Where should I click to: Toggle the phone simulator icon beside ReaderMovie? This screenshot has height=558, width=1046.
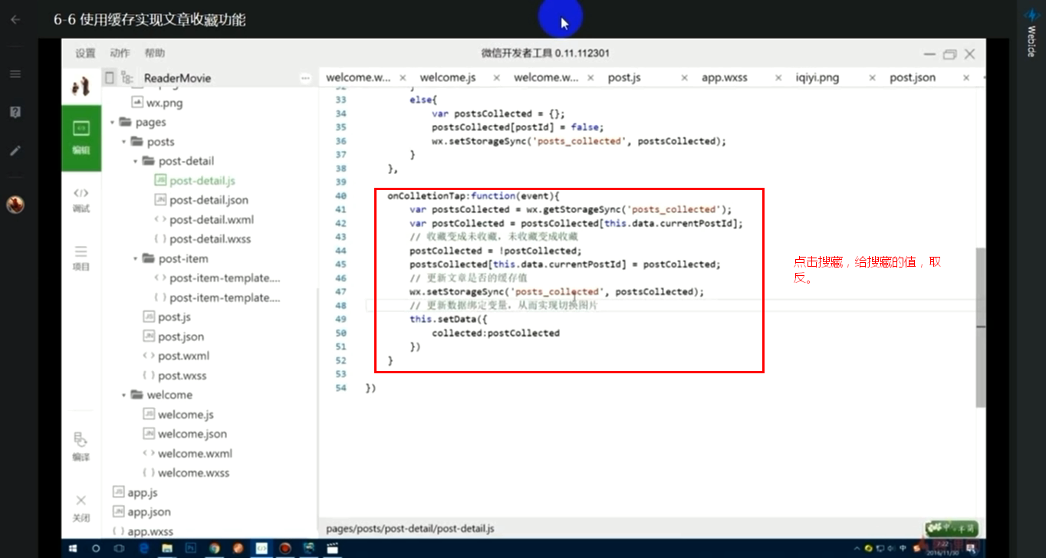pos(110,77)
